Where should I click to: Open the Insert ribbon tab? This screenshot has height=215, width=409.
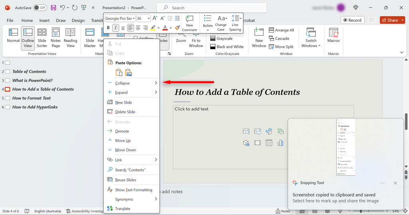coord(44,20)
